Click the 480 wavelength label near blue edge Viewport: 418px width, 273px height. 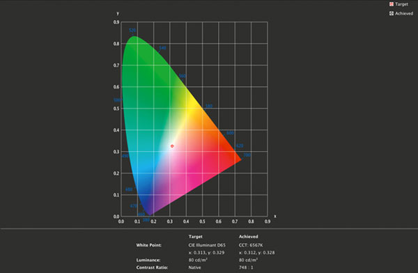pos(129,189)
